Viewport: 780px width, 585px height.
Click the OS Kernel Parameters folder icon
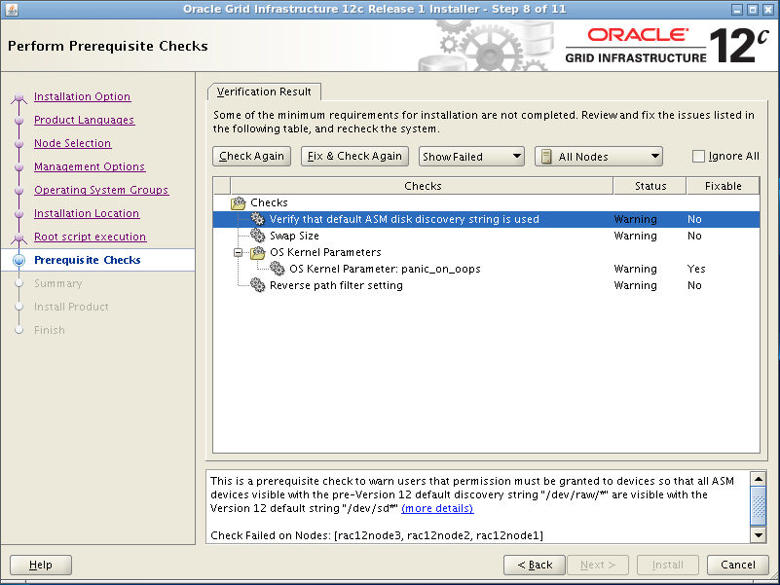[257, 252]
